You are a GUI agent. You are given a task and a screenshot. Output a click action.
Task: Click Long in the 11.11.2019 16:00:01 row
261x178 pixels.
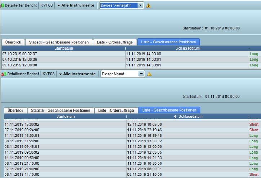pyautogui.click(x=254, y=136)
